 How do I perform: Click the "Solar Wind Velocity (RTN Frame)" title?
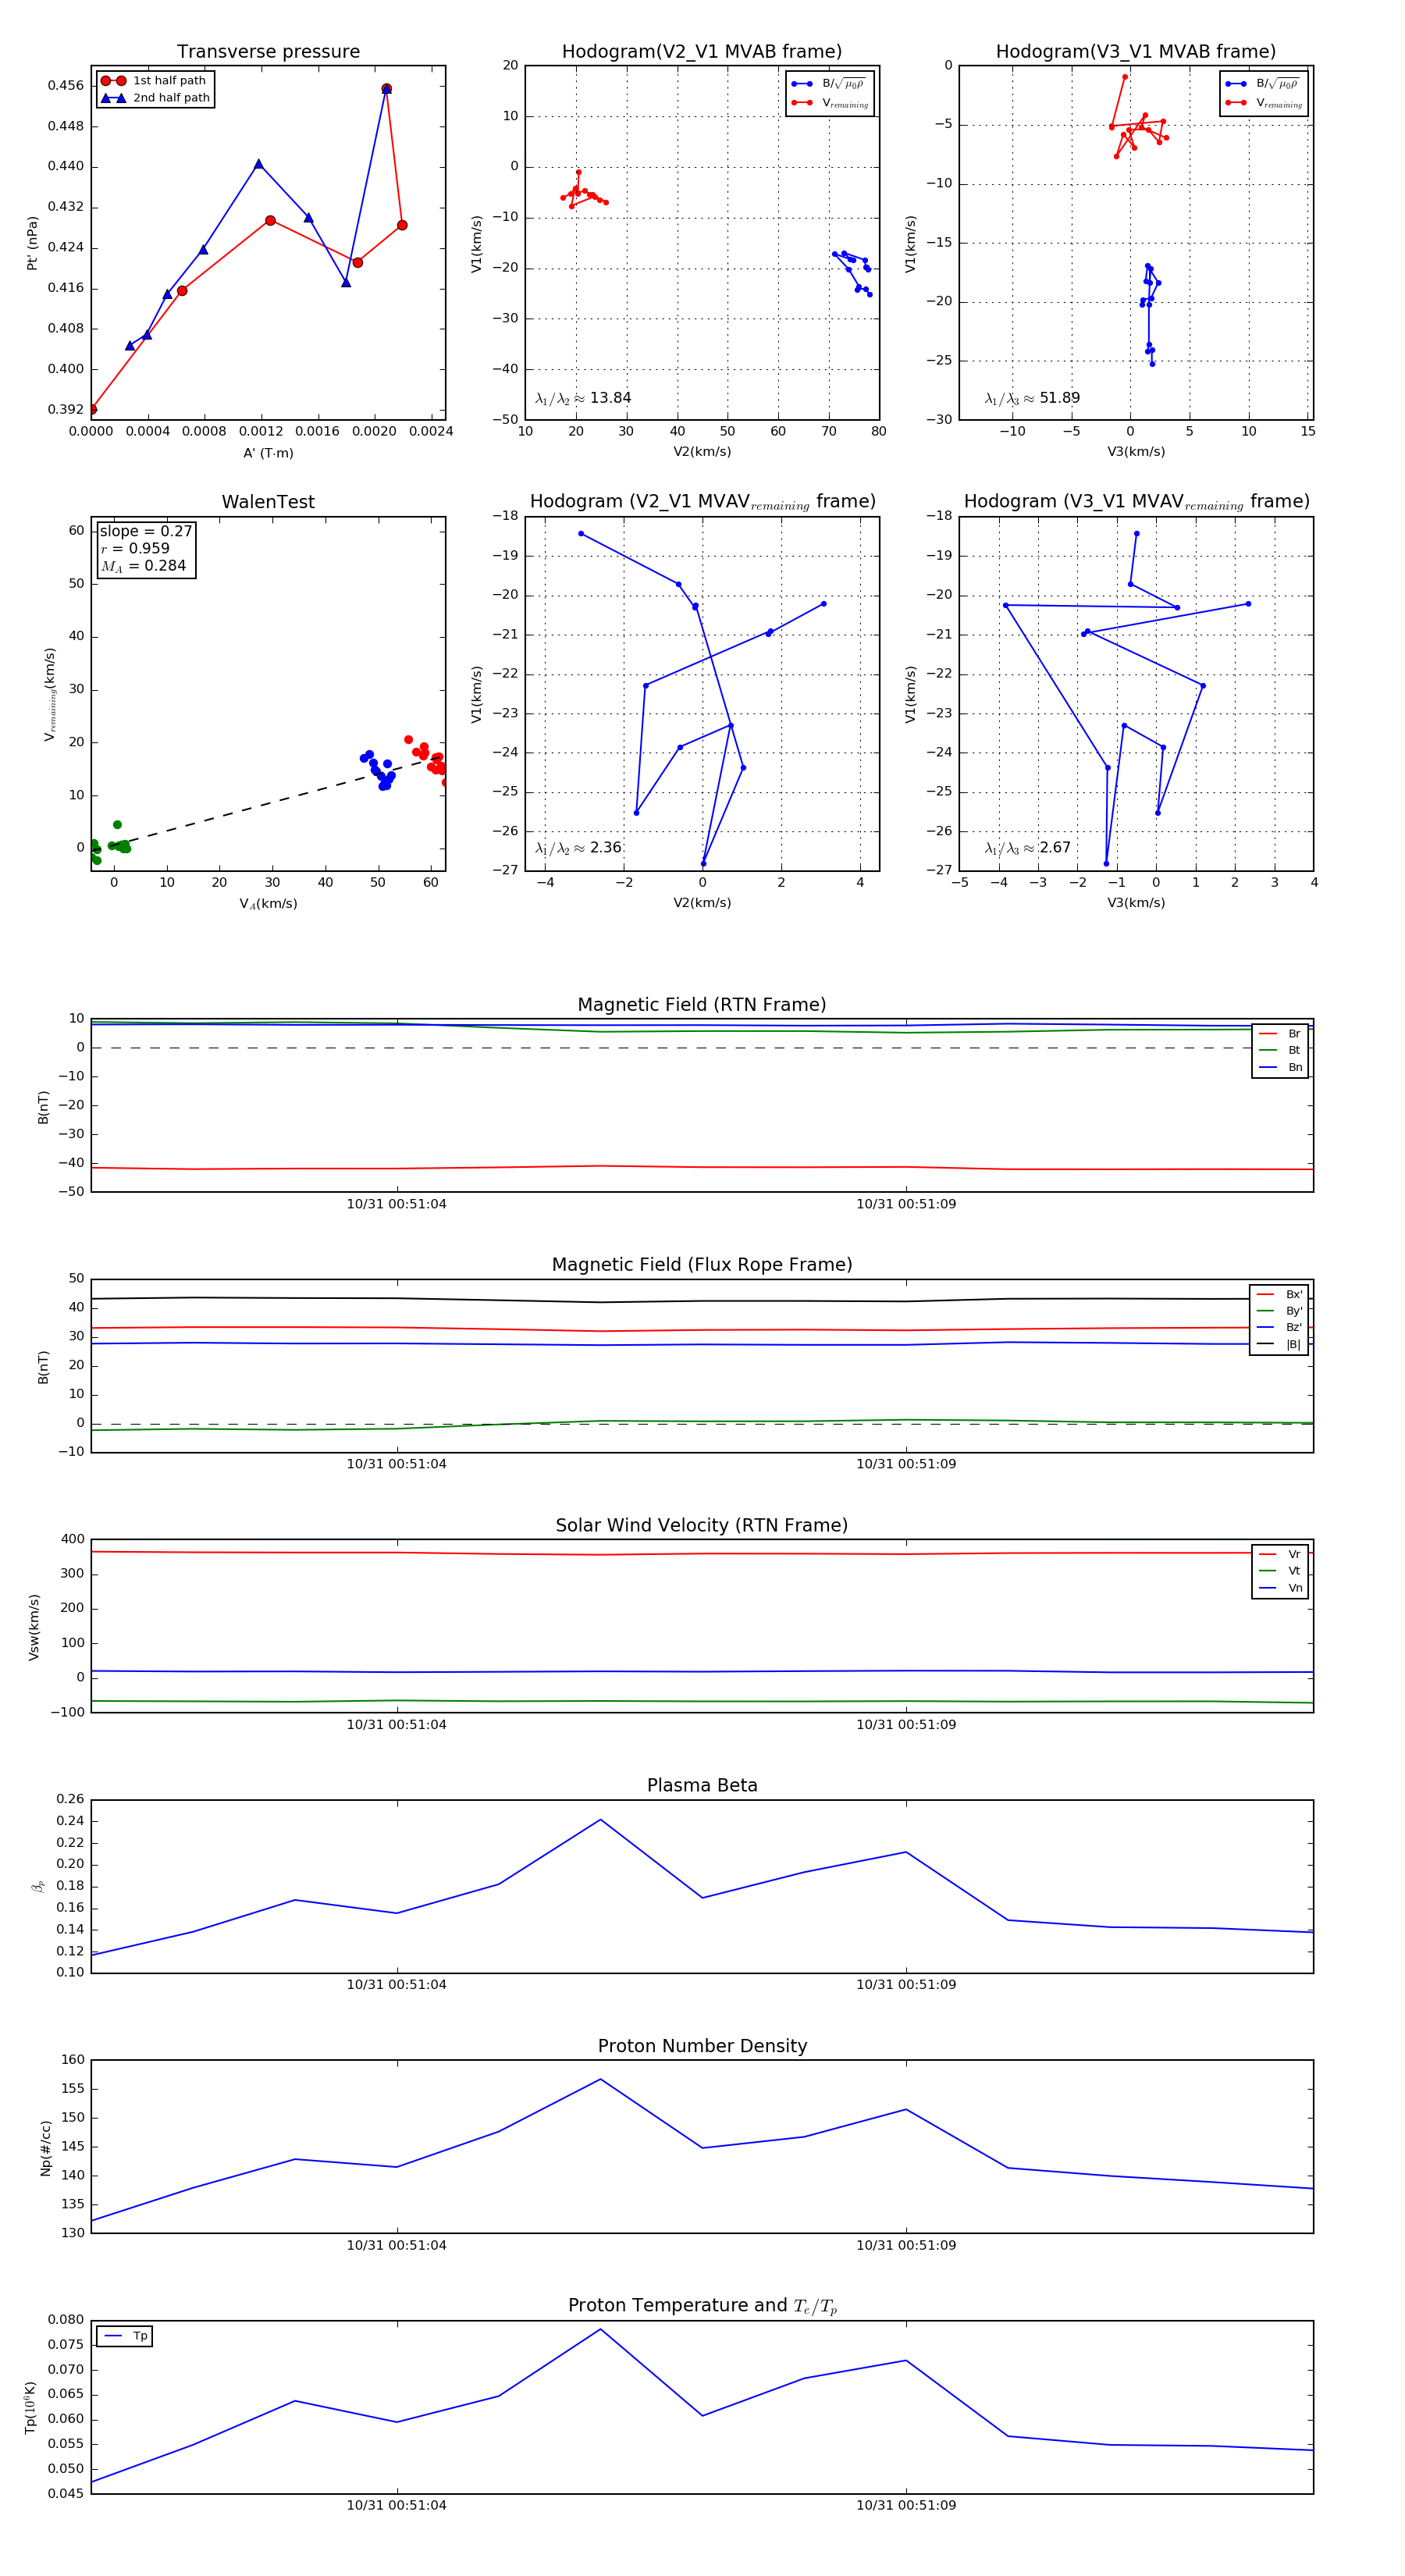click(702, 1526)
